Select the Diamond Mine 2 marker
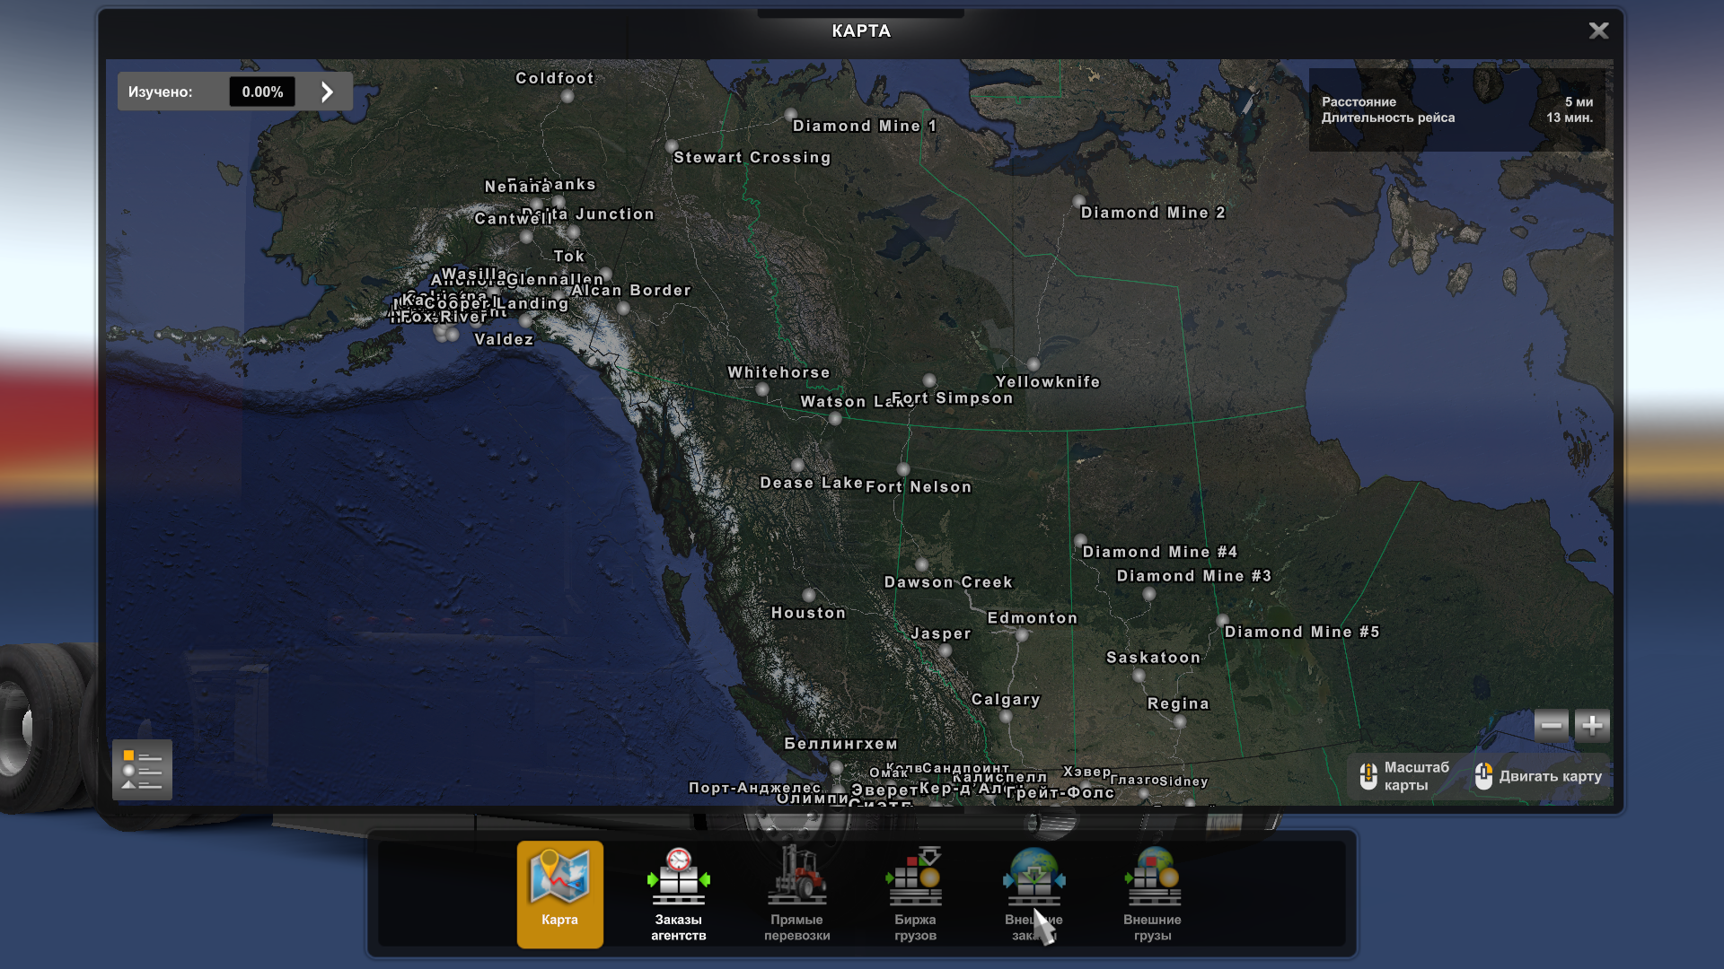 coord(1079,201)
